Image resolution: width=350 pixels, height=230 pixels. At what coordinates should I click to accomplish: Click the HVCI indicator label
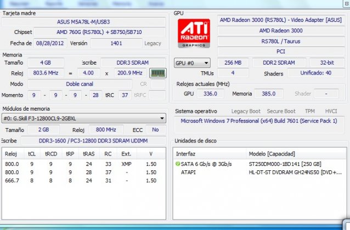click(x=331, y=111)
